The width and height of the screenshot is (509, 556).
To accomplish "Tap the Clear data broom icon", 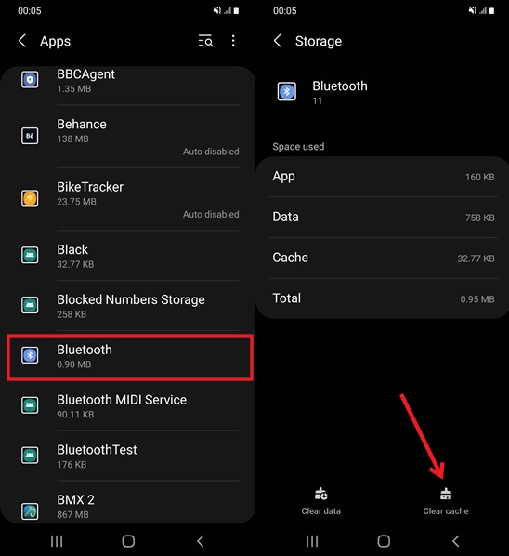I will [321, 493].
